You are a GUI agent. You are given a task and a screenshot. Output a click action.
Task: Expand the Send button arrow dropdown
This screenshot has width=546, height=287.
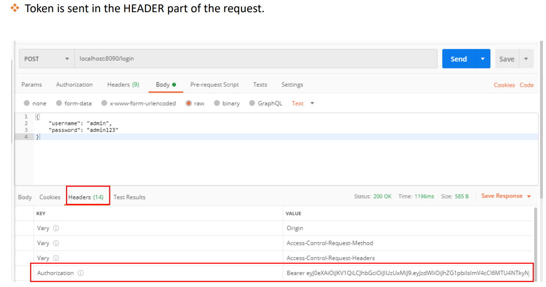483,59
